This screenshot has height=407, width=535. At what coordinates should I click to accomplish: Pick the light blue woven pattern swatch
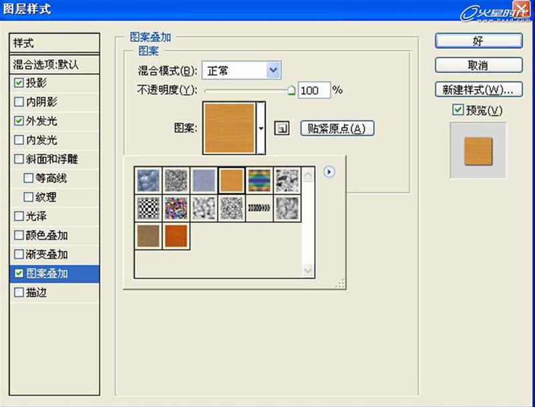pyautogui.click(x=204, y=180)
